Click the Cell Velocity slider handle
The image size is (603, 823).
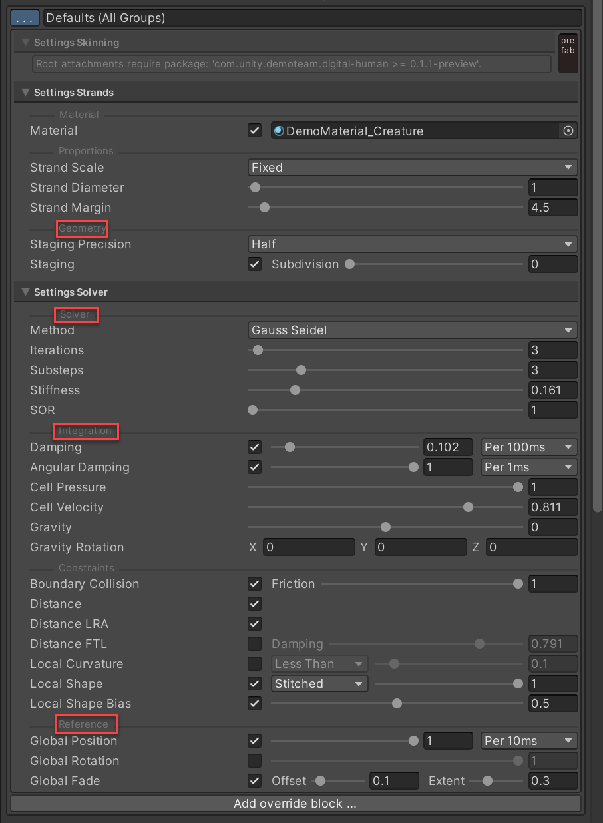pyautogui.click(x=468, y=507)
